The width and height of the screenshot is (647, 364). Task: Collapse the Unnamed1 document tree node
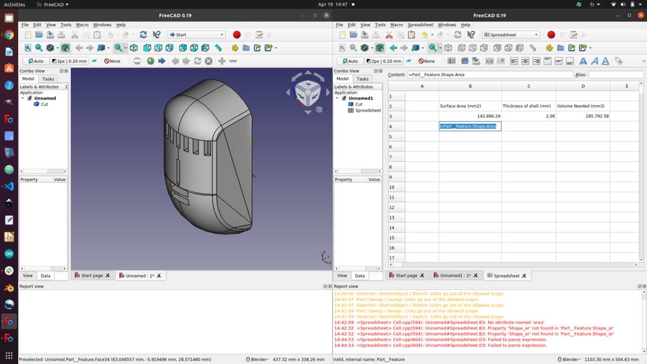pos(337,98)
